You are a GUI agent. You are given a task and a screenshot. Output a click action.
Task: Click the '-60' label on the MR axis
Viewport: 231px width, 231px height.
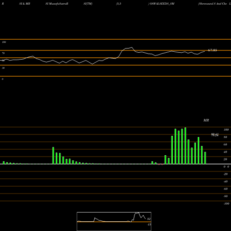pyautogui.click(x=225, y=189)
